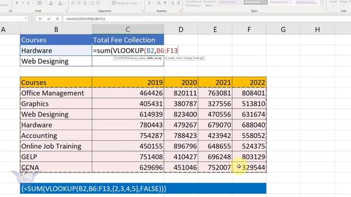Image resolution: width=351 pixels, height=197 pixels.
Task: Open Insert Function fx dialog
Action: click(57, 19)
